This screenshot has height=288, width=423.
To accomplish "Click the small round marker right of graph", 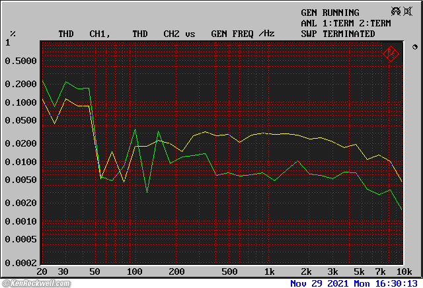I will [x=414, y=47].
